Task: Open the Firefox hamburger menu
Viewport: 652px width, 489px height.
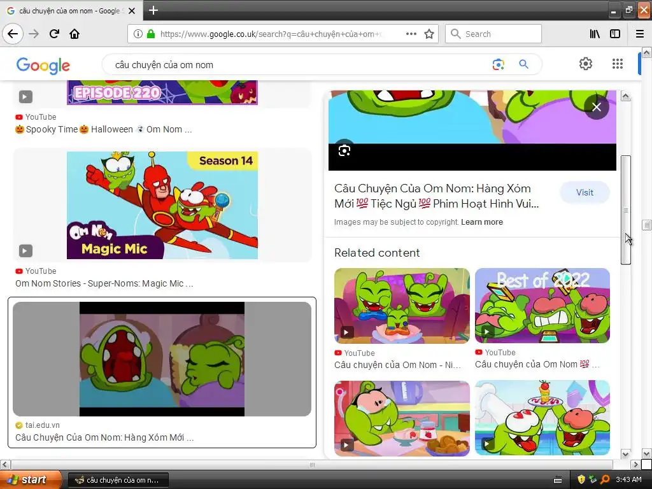Action: point(640,34)
